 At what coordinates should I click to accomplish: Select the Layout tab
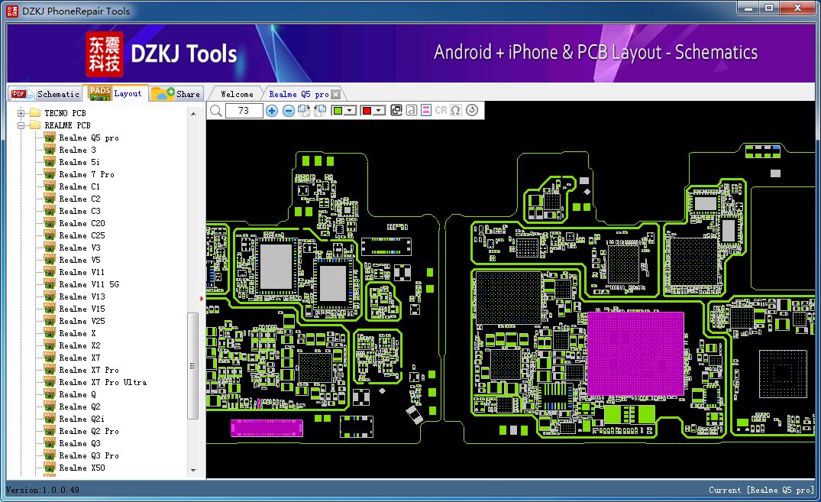tap(116, 93)
